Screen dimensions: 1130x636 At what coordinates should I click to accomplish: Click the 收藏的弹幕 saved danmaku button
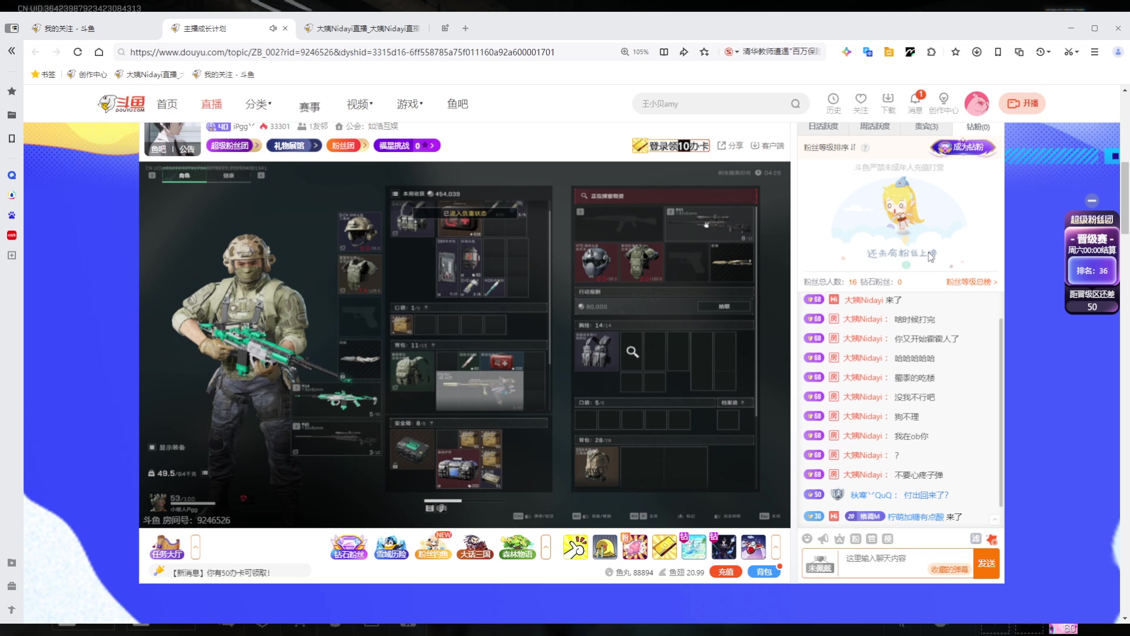pos(949,569)
